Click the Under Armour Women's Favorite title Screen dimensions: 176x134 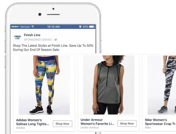tap(97, 122)
